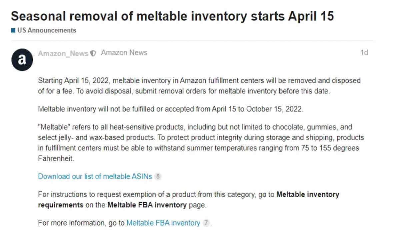400x242 pixels.
Task: Follow the Meltable FBA inventory hyperlink
Action: tap(163, 223)
